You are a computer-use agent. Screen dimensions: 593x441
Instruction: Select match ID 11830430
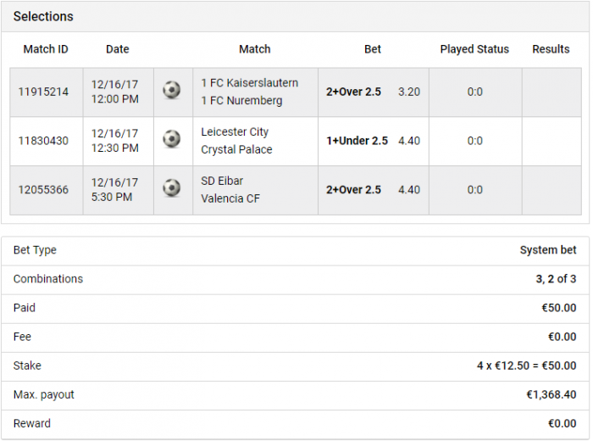[43, 141]
